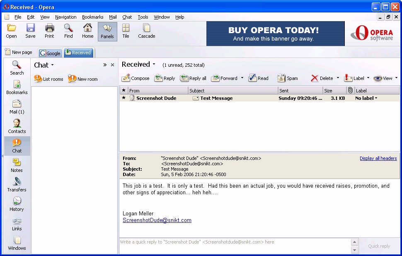The width and height of the screenshot is (402, 256).
Task: Open the History panel icon
Action: point(17,204)
